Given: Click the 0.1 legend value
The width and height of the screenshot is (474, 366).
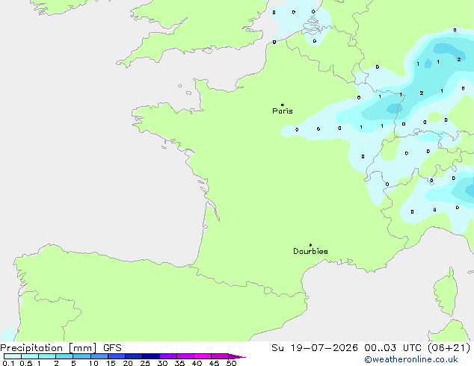Looking at the screenshot, I should (x=8, y=363).
